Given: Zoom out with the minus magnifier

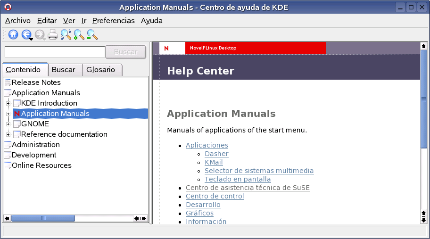Looking at the screenshot, I should 92,35.
